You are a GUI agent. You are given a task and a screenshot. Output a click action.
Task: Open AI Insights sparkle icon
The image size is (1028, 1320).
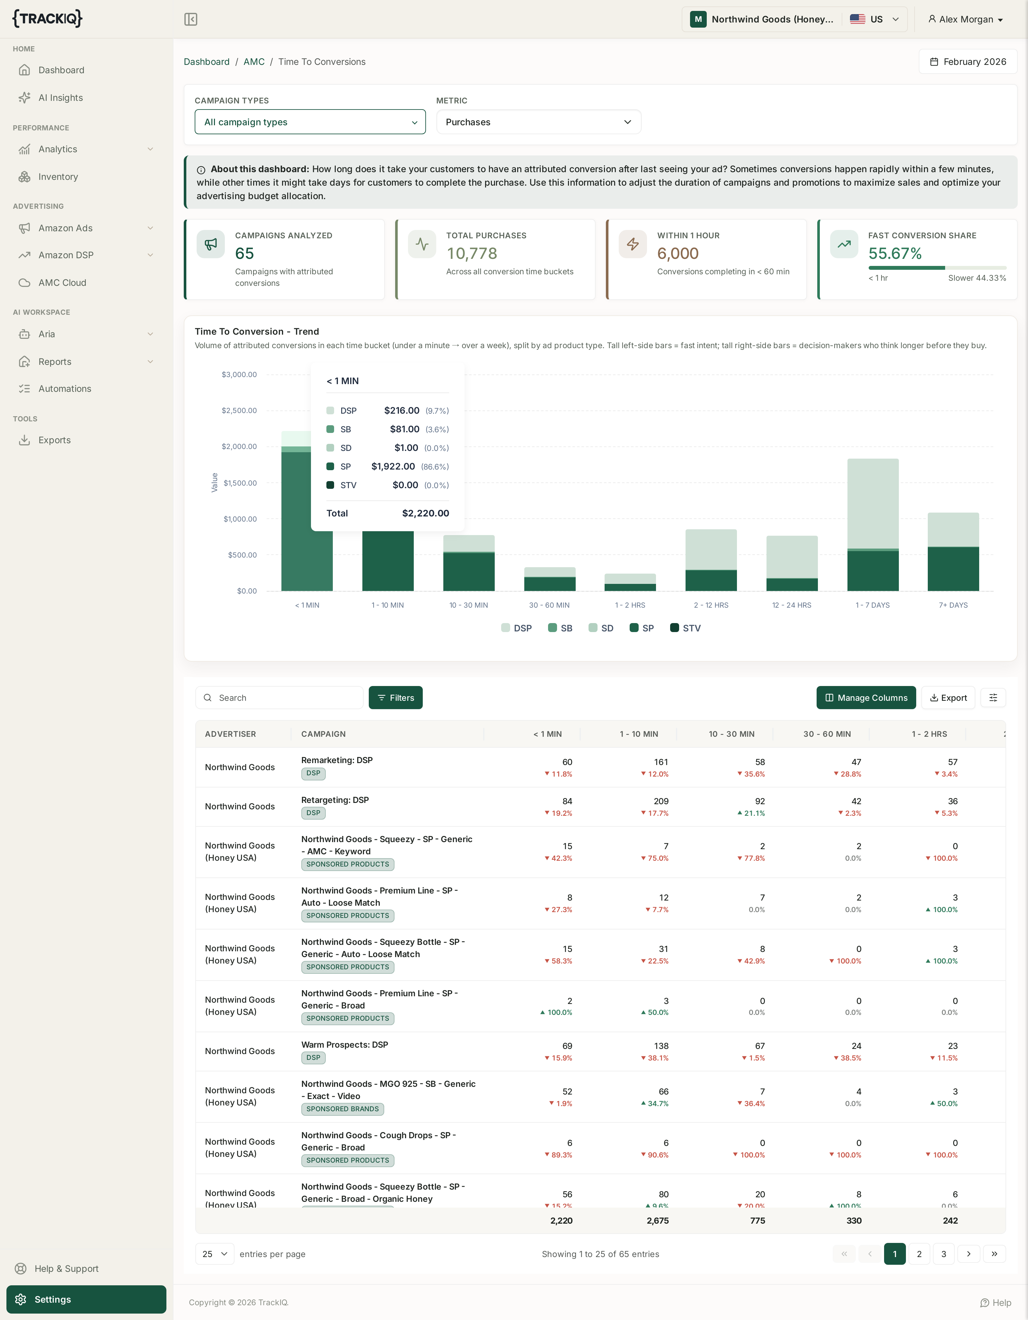coord(24,98)
